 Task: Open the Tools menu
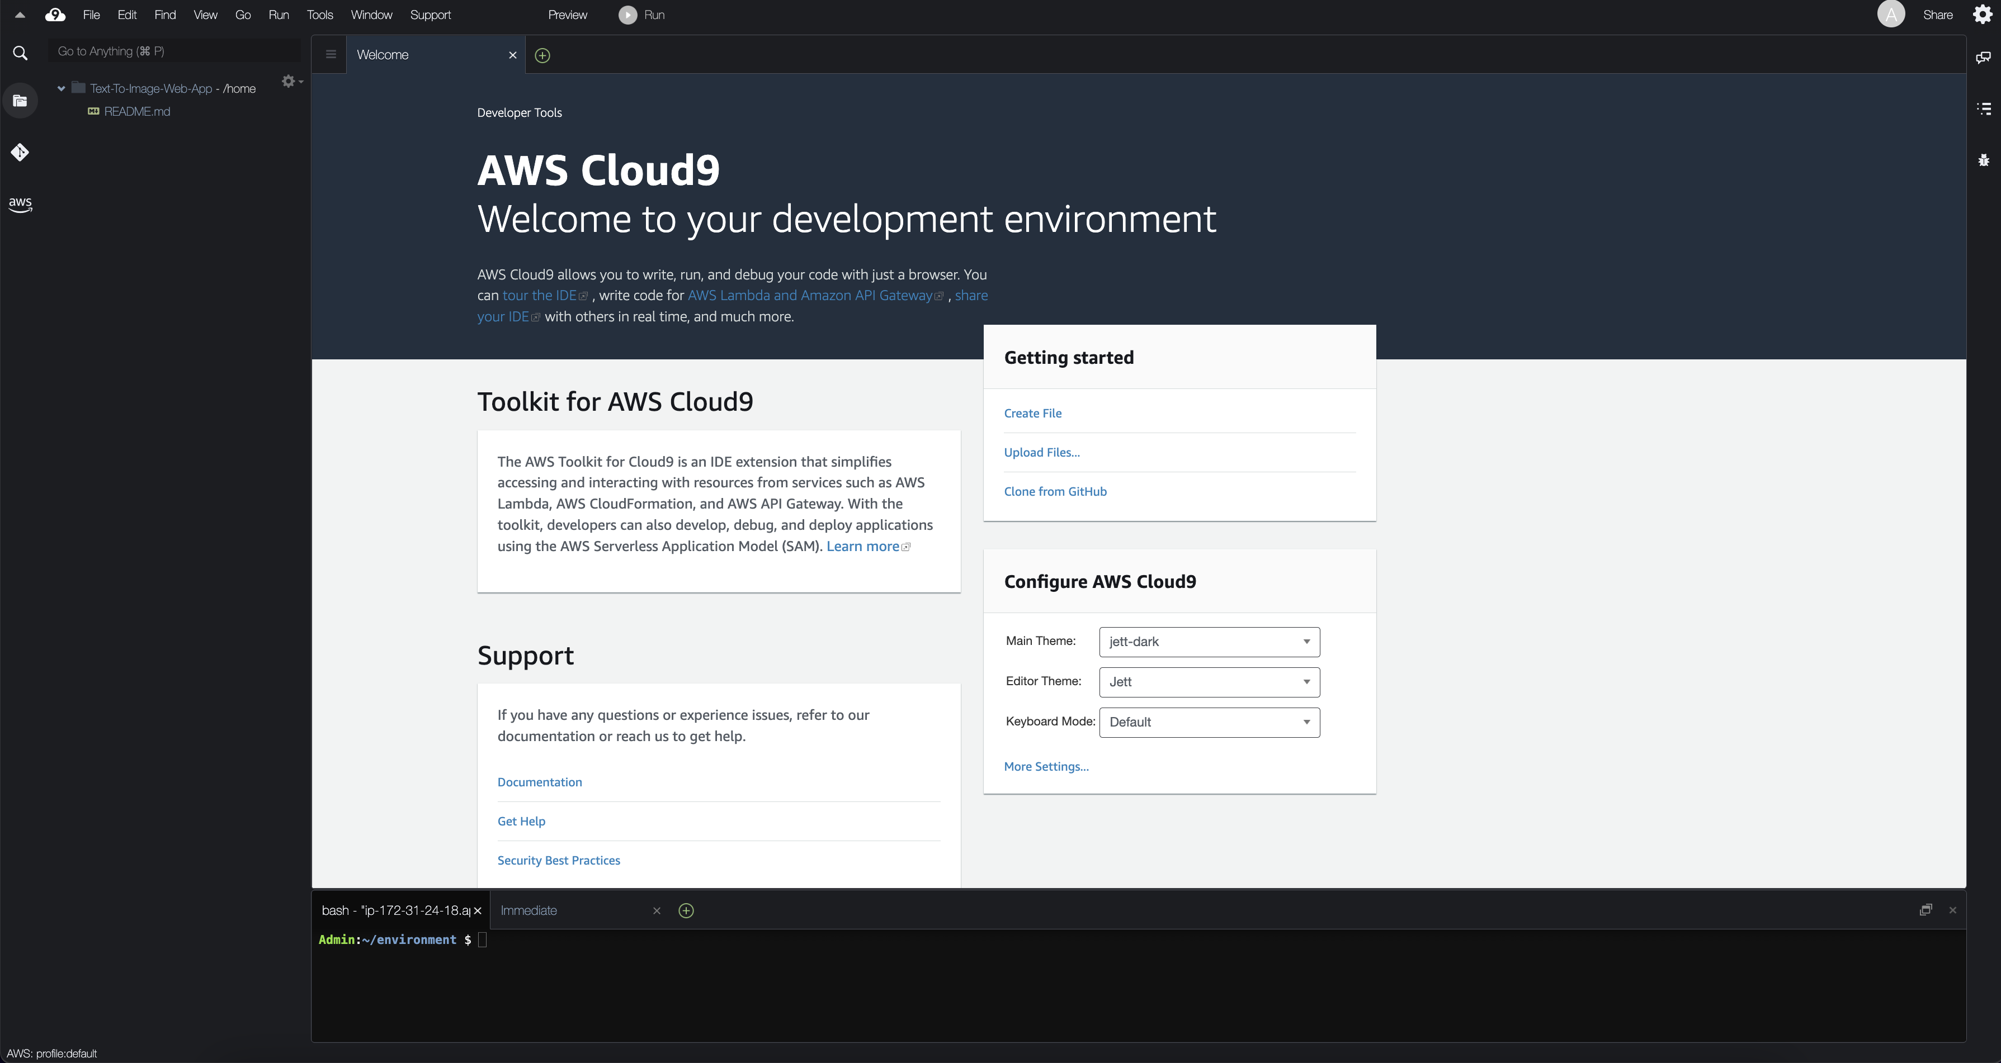320,15
